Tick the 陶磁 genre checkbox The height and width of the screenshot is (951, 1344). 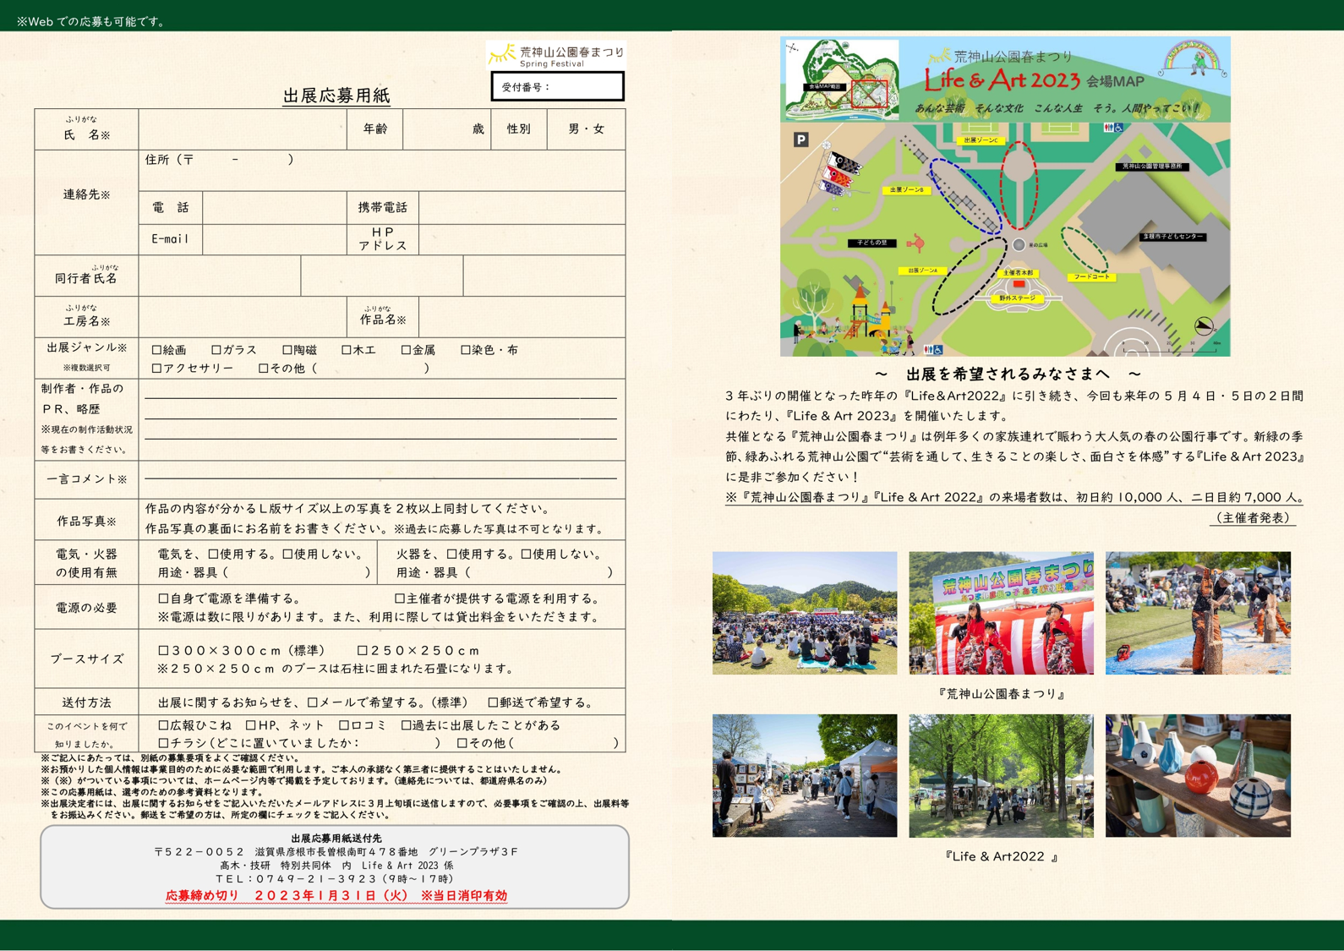[x=287, y=350]
